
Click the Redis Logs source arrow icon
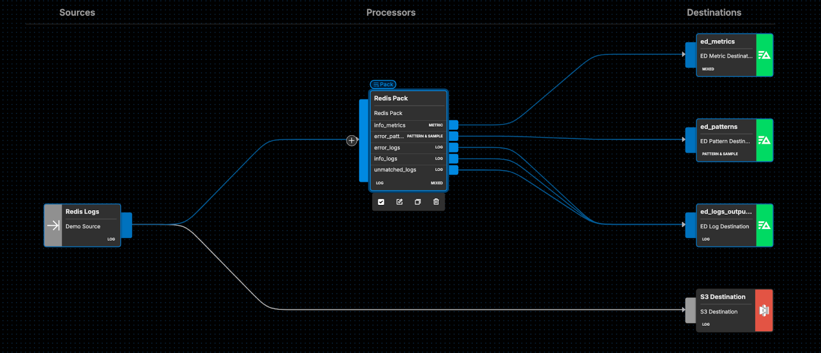(x=53, y=225)
